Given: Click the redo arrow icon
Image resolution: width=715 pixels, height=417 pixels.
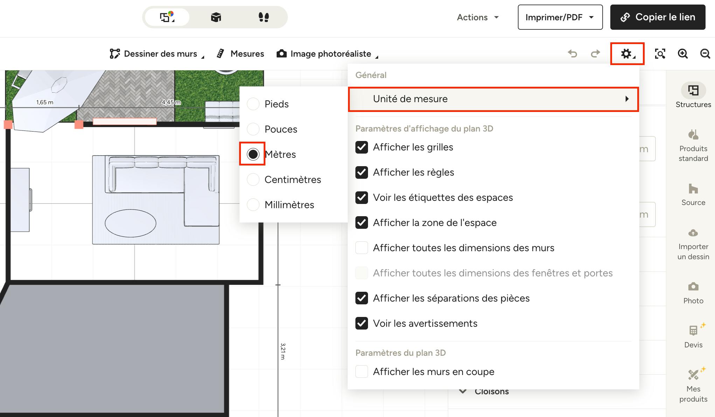Looking at the screenshot, I should pos(595,54).
